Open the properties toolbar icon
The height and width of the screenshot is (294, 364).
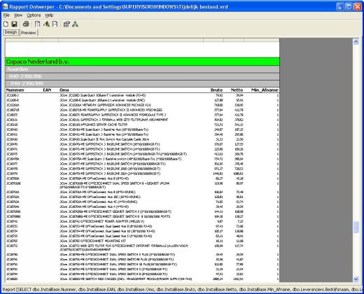(66, 24)
